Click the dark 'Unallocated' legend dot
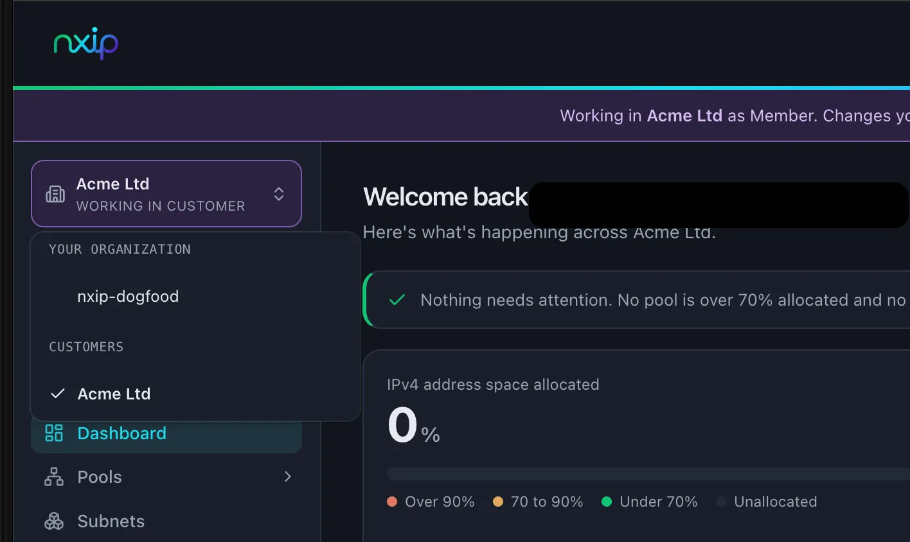 [721, 502]
